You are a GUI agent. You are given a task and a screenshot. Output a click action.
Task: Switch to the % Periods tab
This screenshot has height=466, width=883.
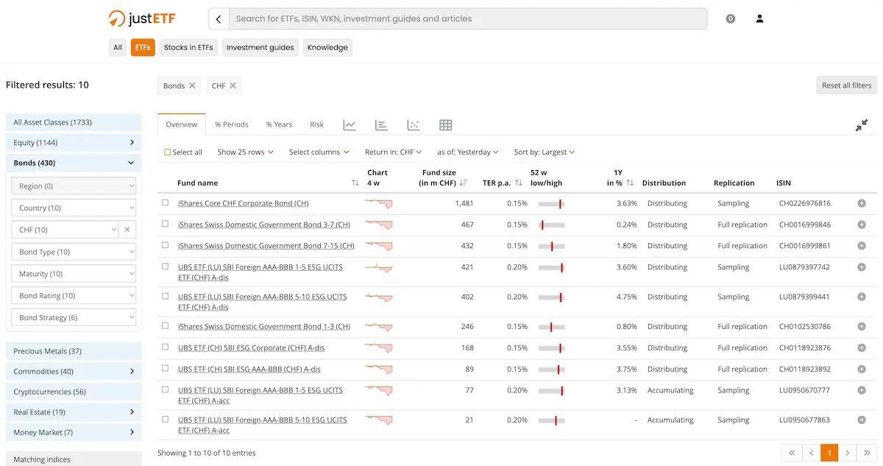(x=232, y=124)
